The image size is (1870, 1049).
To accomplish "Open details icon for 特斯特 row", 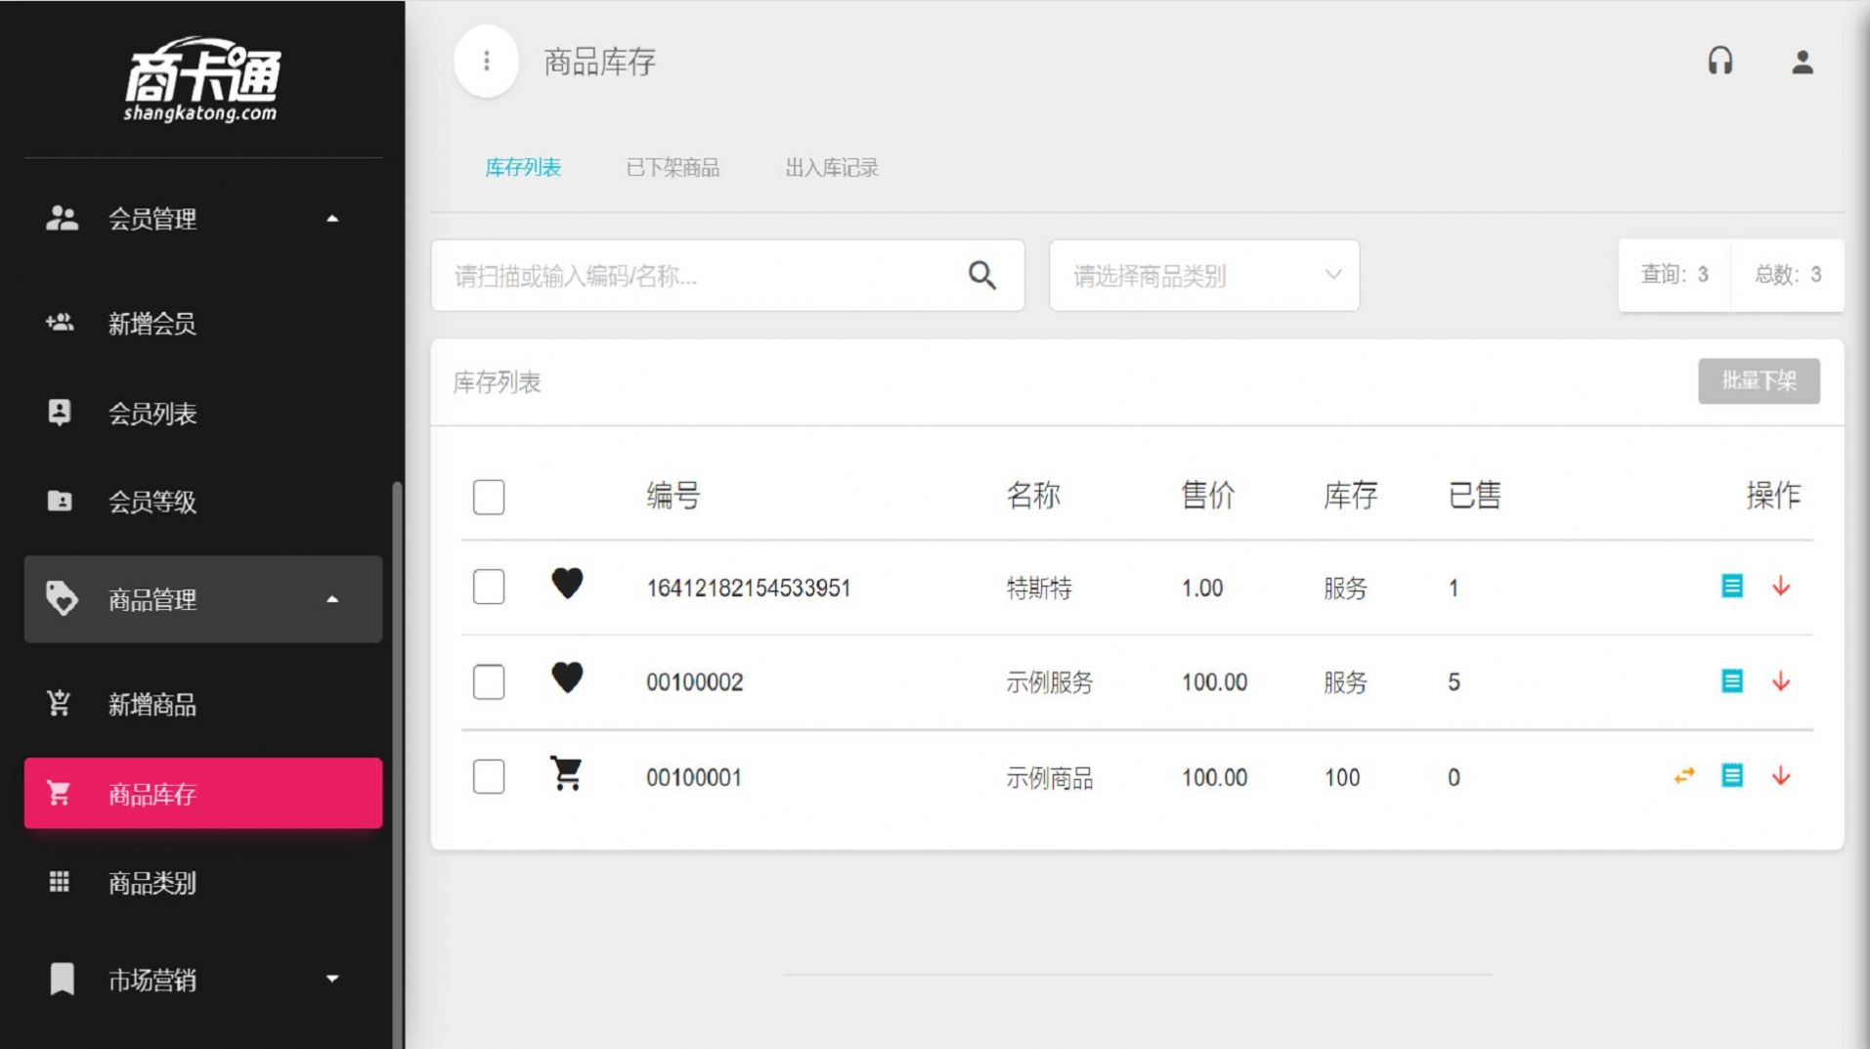I will coord(1732,586).
